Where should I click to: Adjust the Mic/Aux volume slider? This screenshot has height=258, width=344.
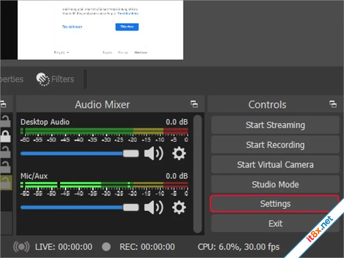pos(80,207)
